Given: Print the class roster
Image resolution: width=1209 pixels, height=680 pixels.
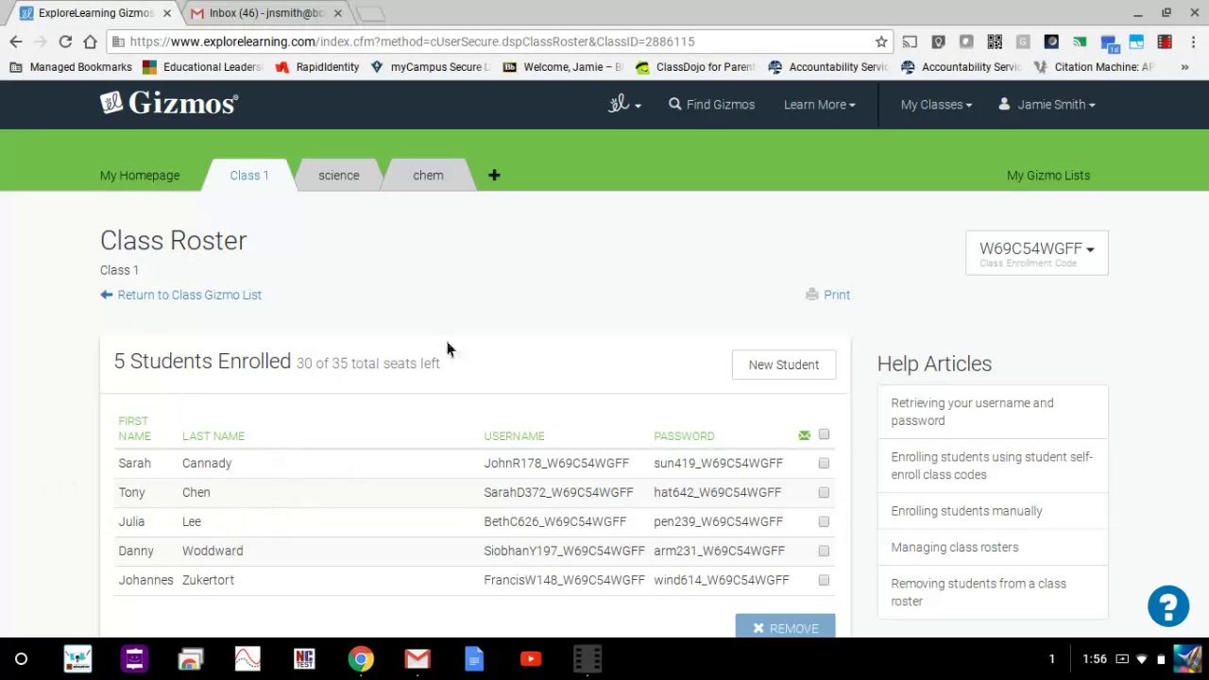Looking at the screenshot, I should point(827,295).
